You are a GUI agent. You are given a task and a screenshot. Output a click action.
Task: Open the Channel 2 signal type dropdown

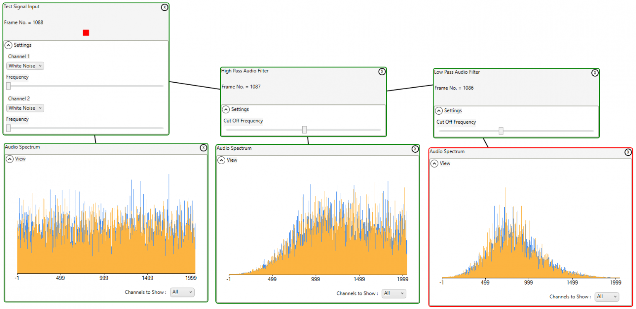tap(24, 108)
